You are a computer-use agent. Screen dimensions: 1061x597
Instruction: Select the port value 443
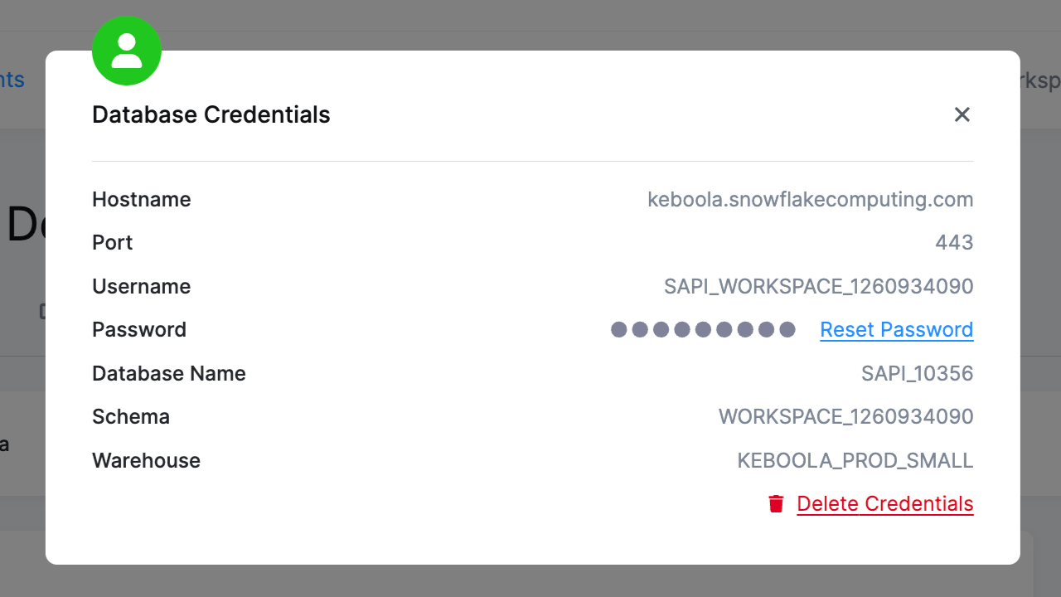click(x=953, y=242)
